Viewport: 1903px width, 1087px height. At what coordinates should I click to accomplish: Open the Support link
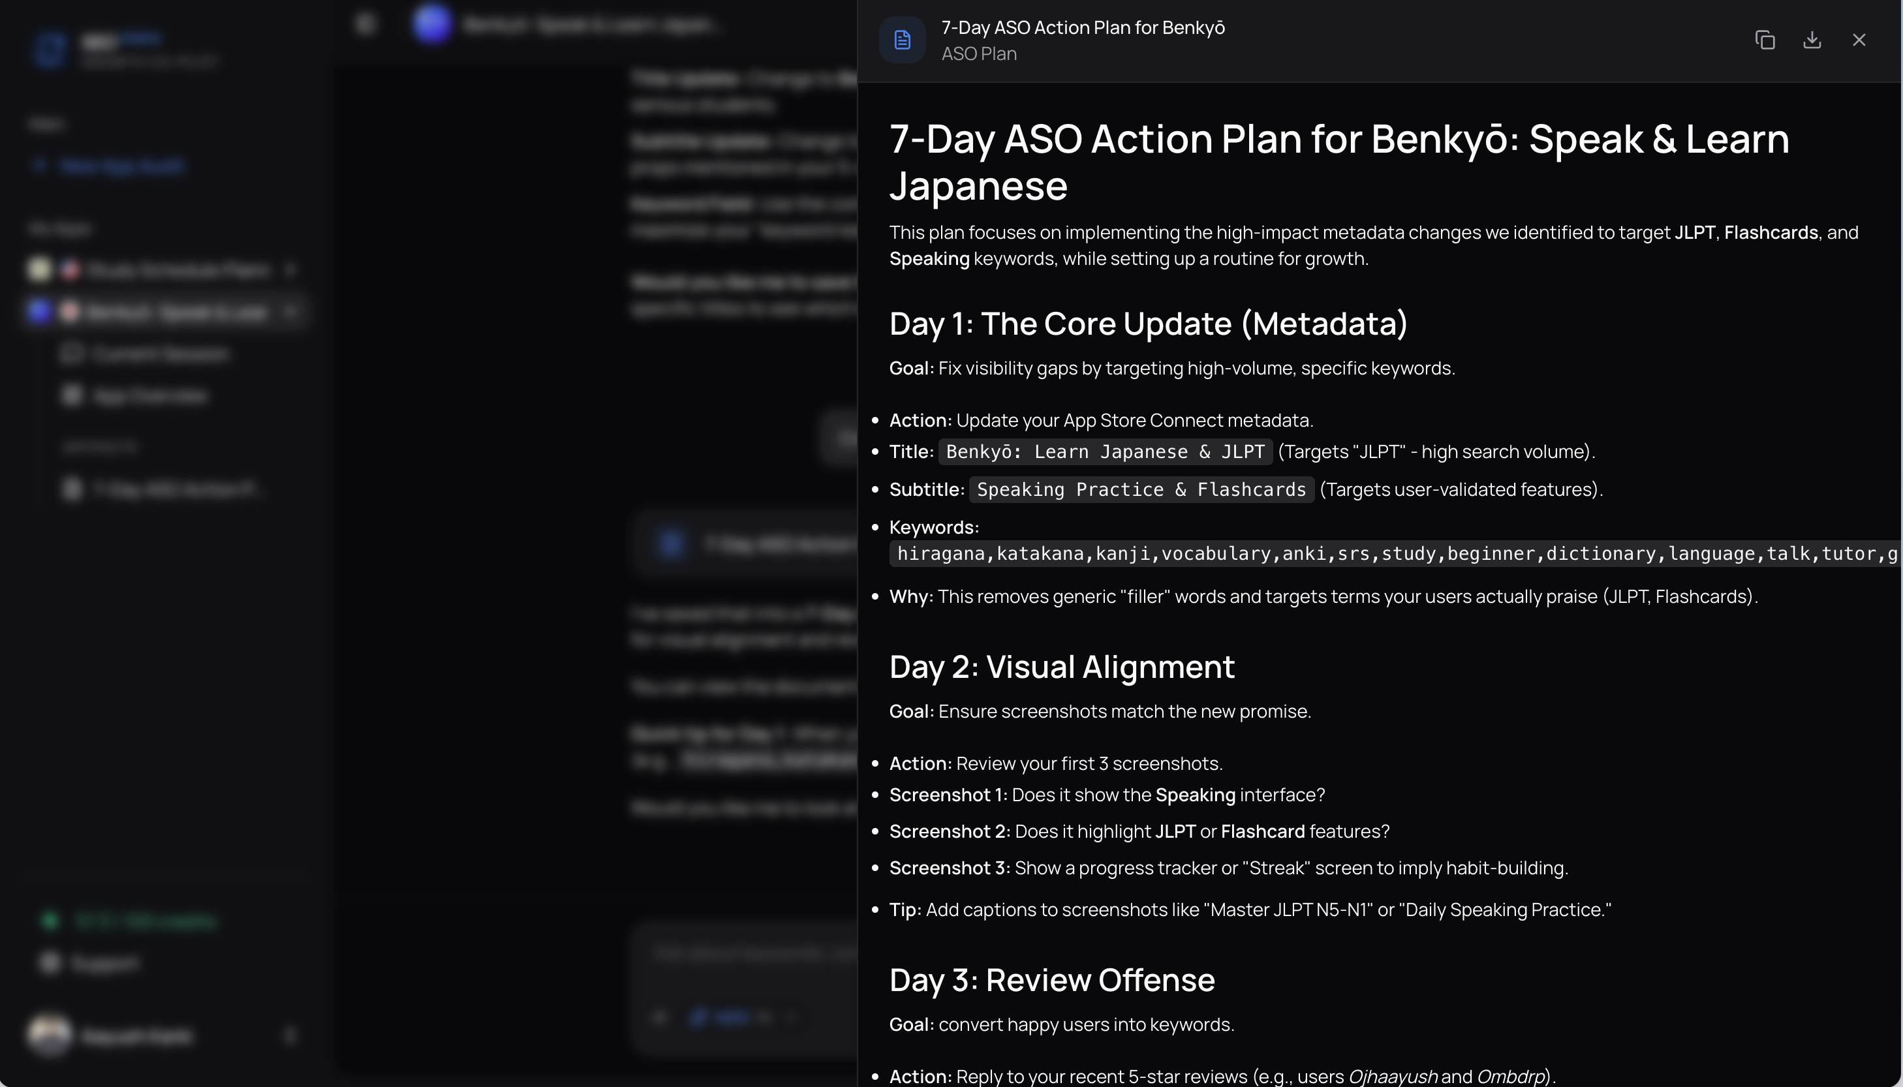coord(104,963)
